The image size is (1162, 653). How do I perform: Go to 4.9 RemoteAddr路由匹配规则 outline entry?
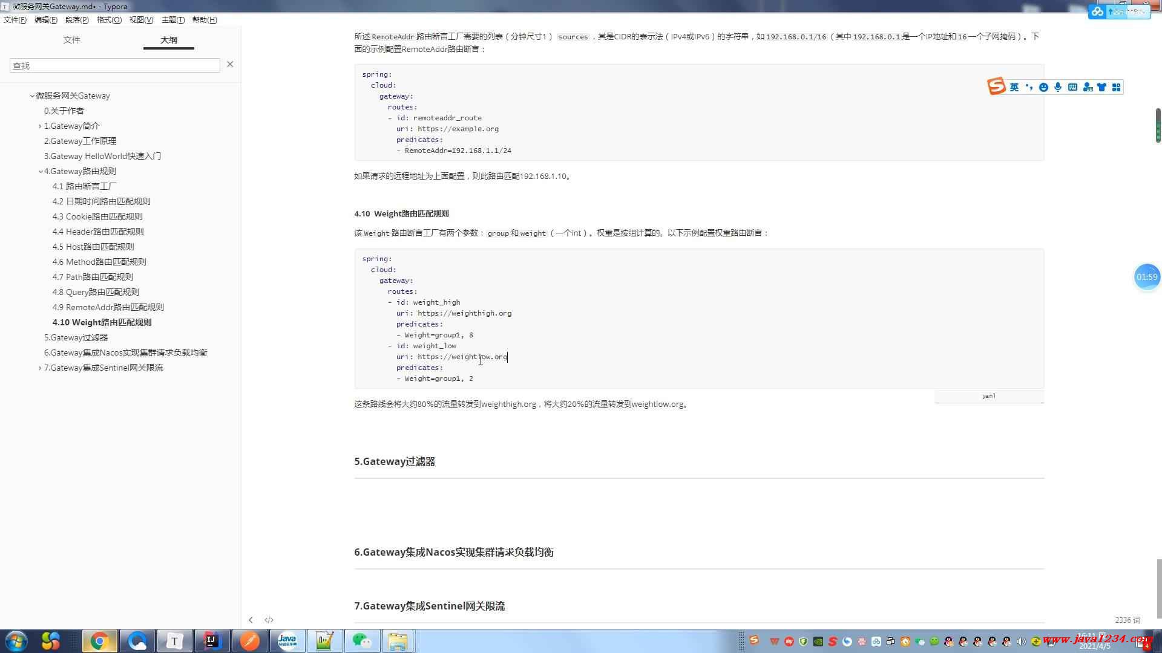[108, 307]
